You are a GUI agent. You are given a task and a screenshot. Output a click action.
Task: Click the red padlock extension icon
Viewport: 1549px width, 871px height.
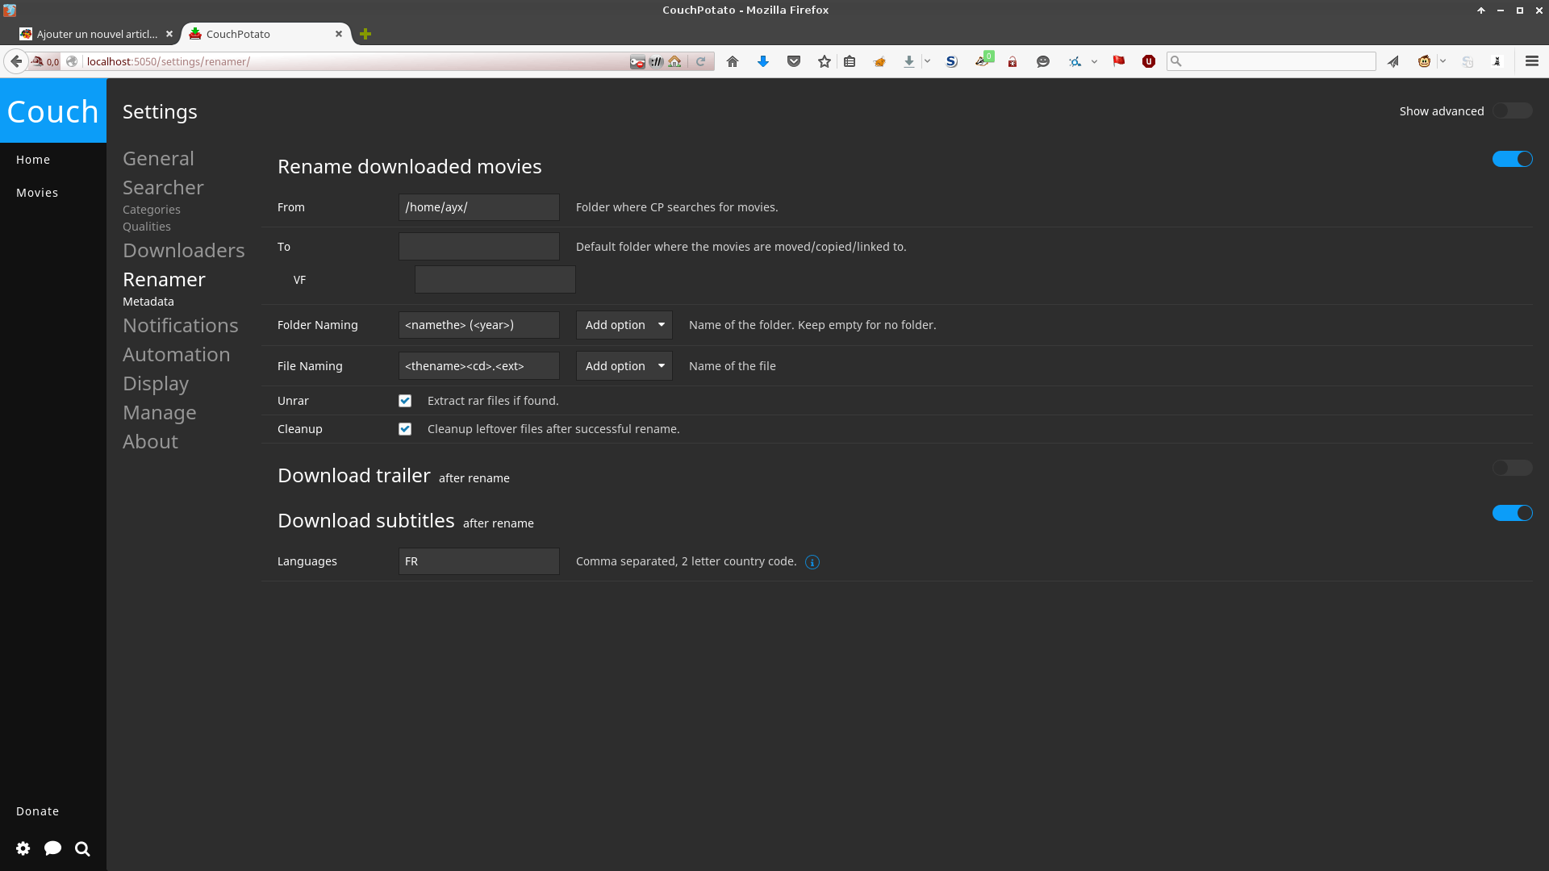tap(1012, 61)
